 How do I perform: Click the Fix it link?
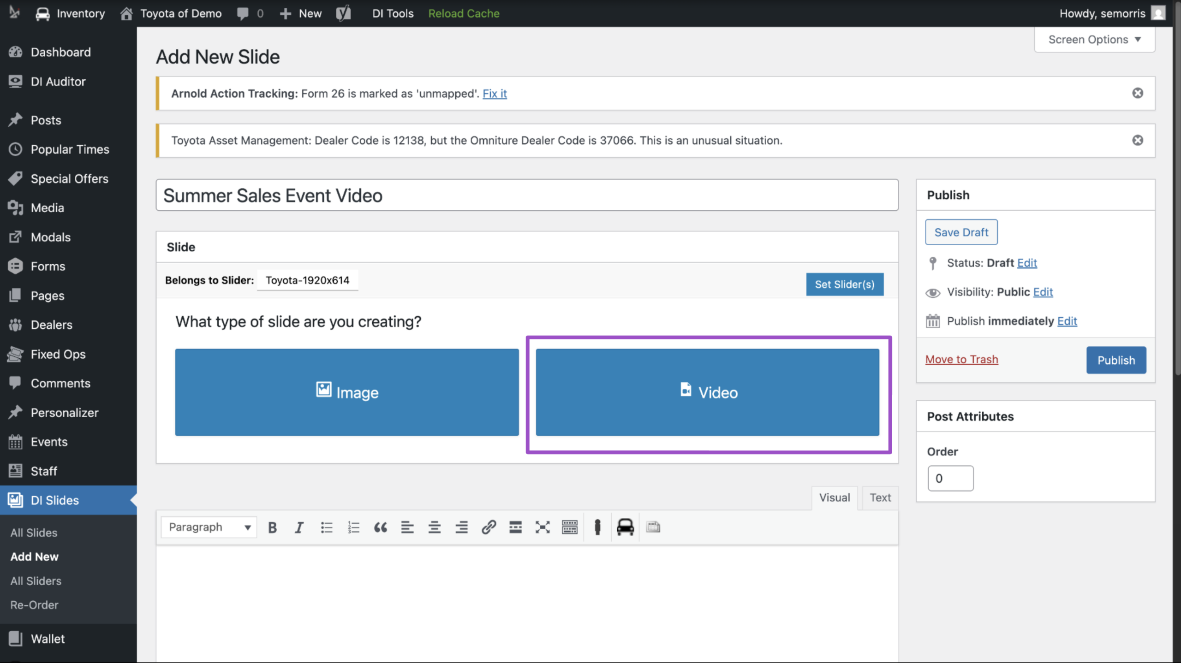[495, 94]
